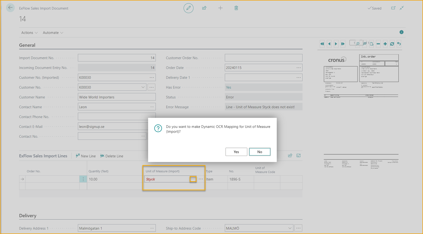Click Delete Line in import lines
The height and width of the screenshot is (234, 423).
tap(112, 156)
